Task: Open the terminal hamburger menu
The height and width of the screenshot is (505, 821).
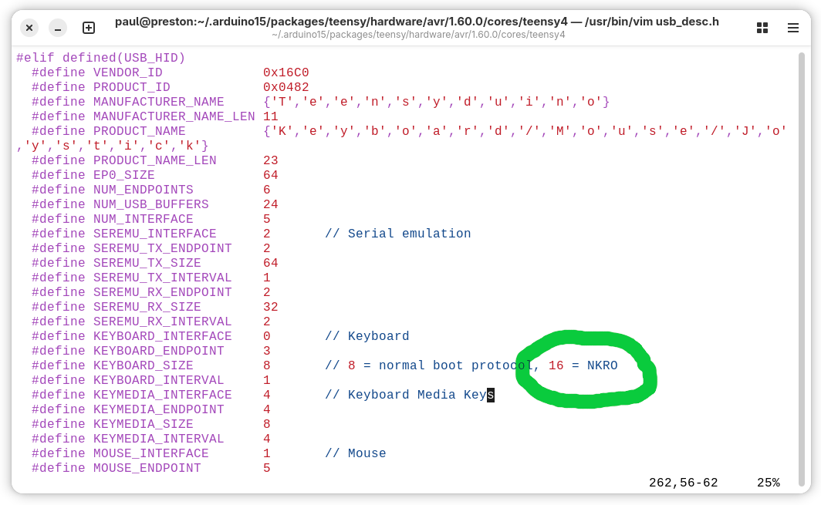Action: coord(792,28)
